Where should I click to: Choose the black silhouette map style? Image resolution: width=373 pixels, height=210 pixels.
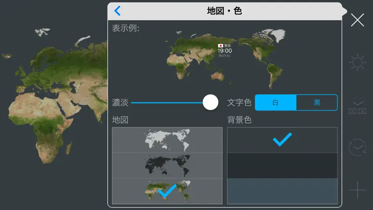(167, 166)
